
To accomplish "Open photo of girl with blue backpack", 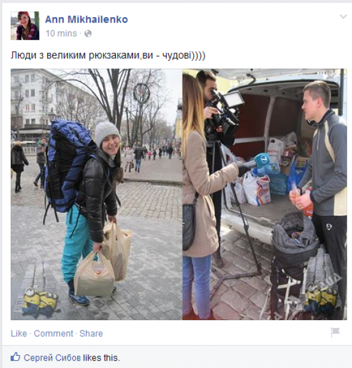I will click(96, 194).
